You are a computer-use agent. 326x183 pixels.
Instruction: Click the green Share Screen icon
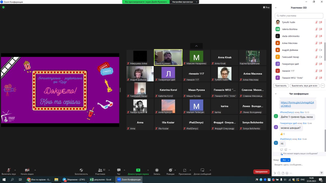(x=138, y=170)
